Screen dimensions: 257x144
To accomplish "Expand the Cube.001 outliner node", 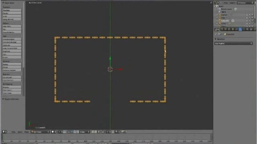I will pyautogui.click(x=217, y=21).
